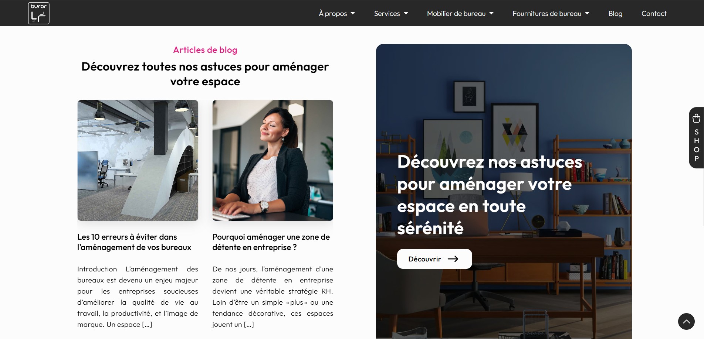Open the article Les 10 erreurs à éviter
Screen dimensions: 704x339
coord(134,242)
